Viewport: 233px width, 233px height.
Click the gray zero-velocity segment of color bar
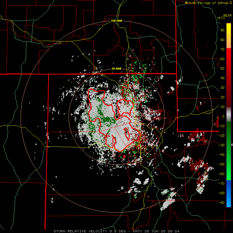click(229, 115)
